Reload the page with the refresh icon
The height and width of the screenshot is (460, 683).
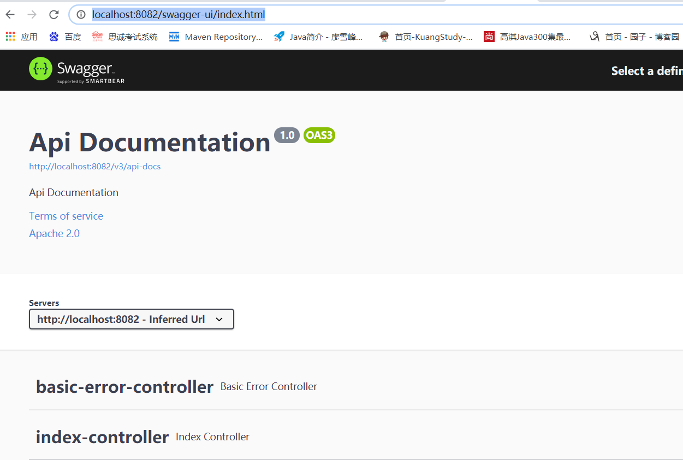tap(54, 15)
